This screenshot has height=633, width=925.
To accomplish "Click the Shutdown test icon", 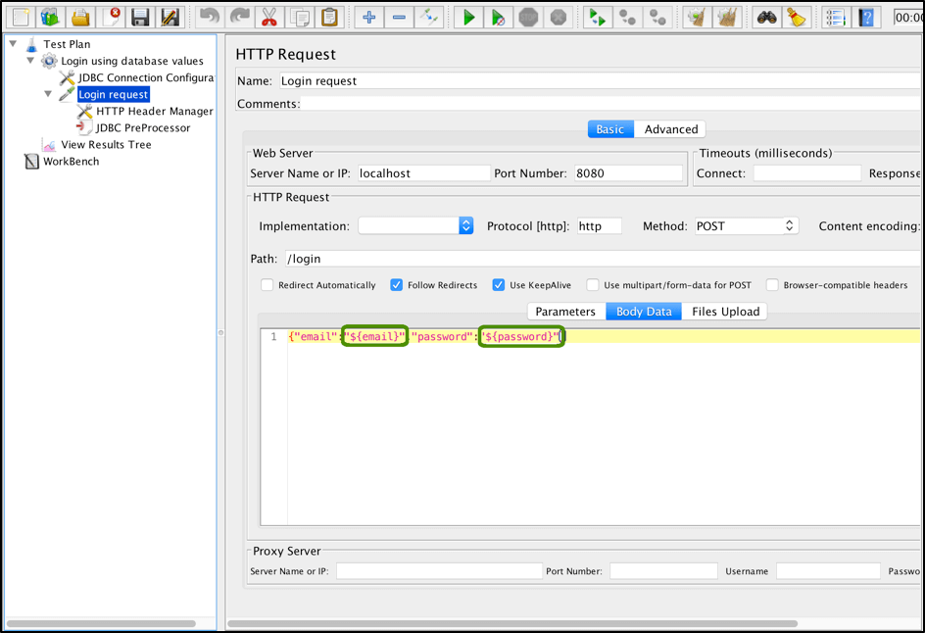I will [x=559, y=17].
